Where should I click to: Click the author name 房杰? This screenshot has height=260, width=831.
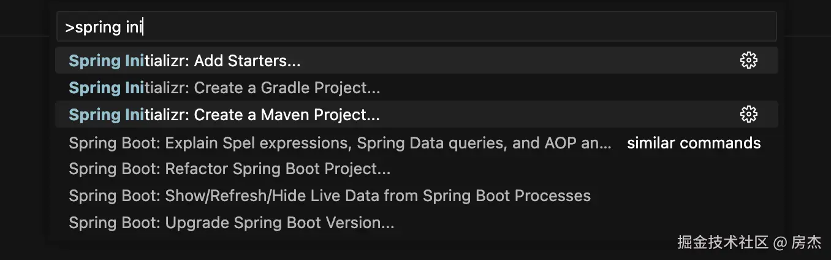pos(806,242)
